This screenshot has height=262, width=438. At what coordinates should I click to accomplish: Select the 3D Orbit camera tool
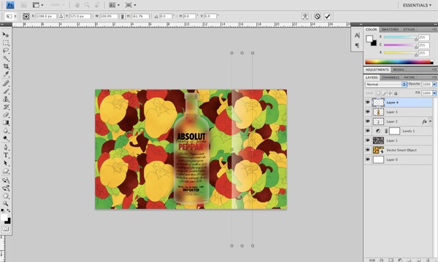(x=6, y=188)
